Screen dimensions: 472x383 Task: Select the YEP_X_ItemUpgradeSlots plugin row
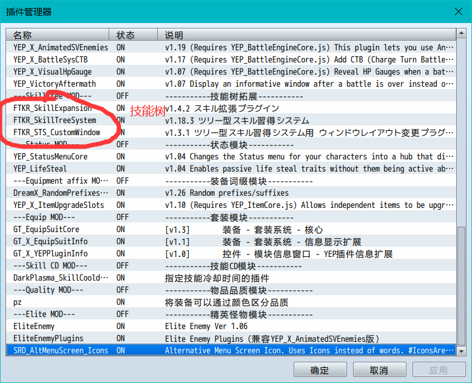click(x=231, y=205)
